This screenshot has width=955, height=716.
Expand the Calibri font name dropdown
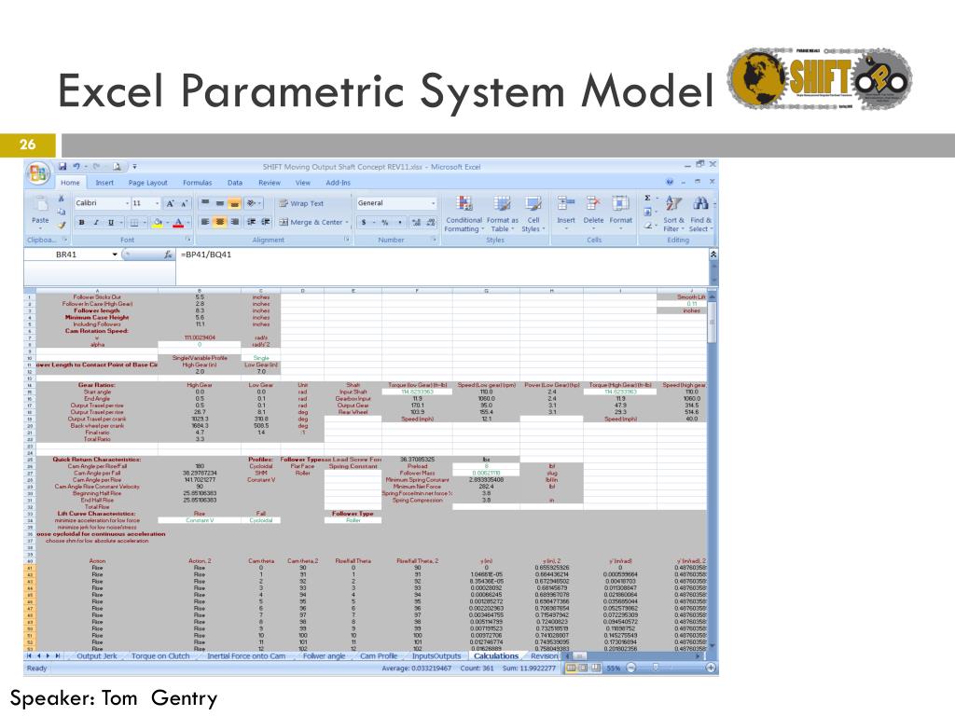[x=127, y=203]
